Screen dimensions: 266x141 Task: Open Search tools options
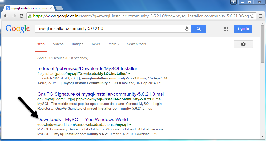pyautogui.click(x=136, y=44)
